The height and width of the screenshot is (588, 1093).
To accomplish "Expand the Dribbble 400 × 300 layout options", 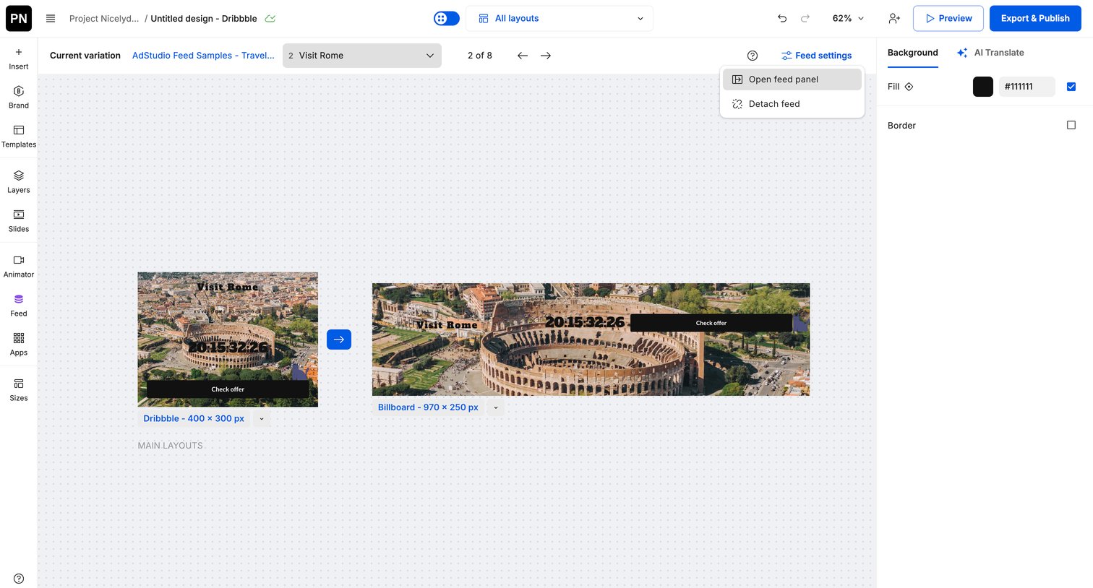I will pos(262,419).
